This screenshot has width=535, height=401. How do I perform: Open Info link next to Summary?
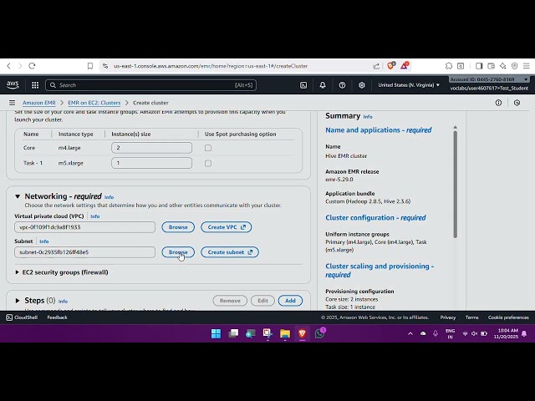click(368, 117)
